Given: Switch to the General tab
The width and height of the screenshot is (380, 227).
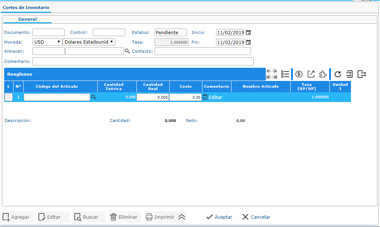Looking at the screenshot, I should coord(28,19).
